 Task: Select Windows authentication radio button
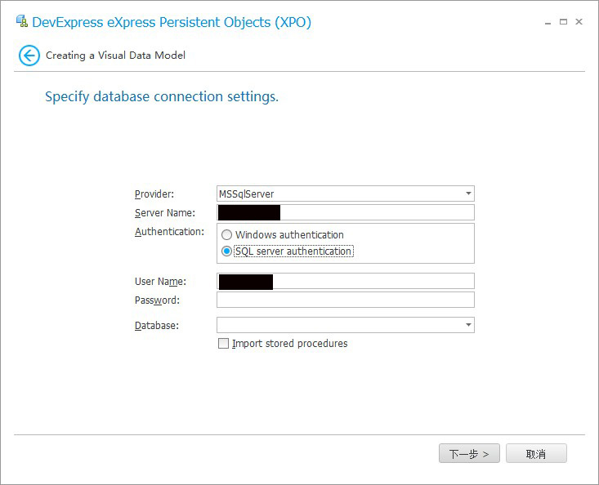[x=227, y=235]
